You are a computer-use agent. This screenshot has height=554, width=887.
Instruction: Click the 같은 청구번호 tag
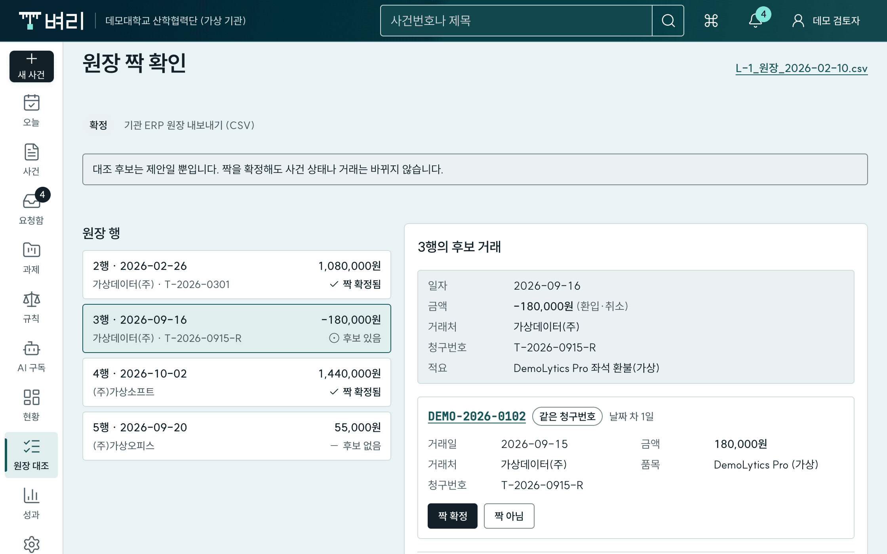coord(567,416)
